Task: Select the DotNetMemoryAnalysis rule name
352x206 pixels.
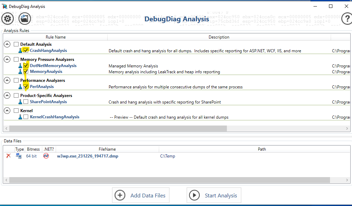Action: coord(53,66)
